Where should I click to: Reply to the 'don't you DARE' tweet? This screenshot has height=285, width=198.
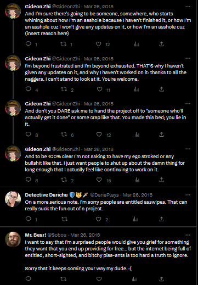pos(29,135)
